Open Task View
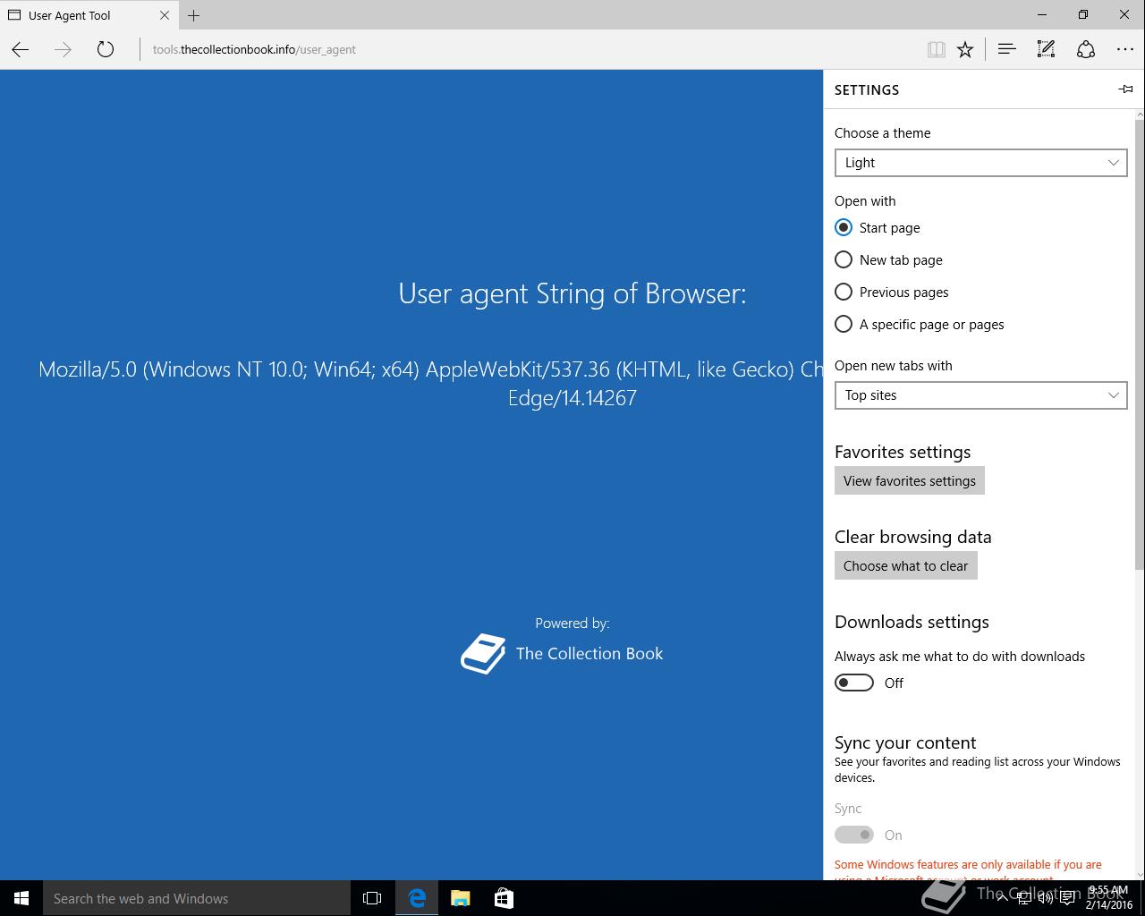This screenshot has width=1145, height=916. tap(372, 898)
